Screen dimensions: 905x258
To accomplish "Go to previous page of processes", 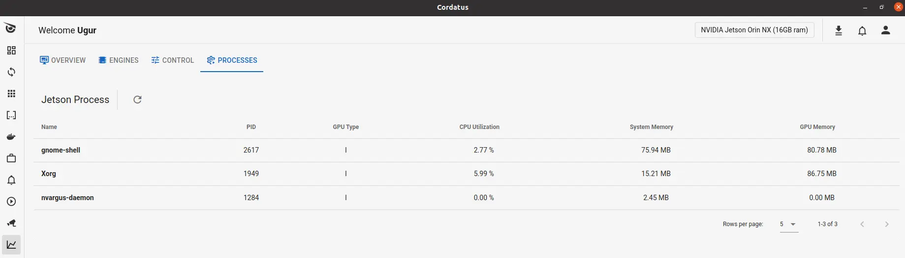I will pos(862,224).
